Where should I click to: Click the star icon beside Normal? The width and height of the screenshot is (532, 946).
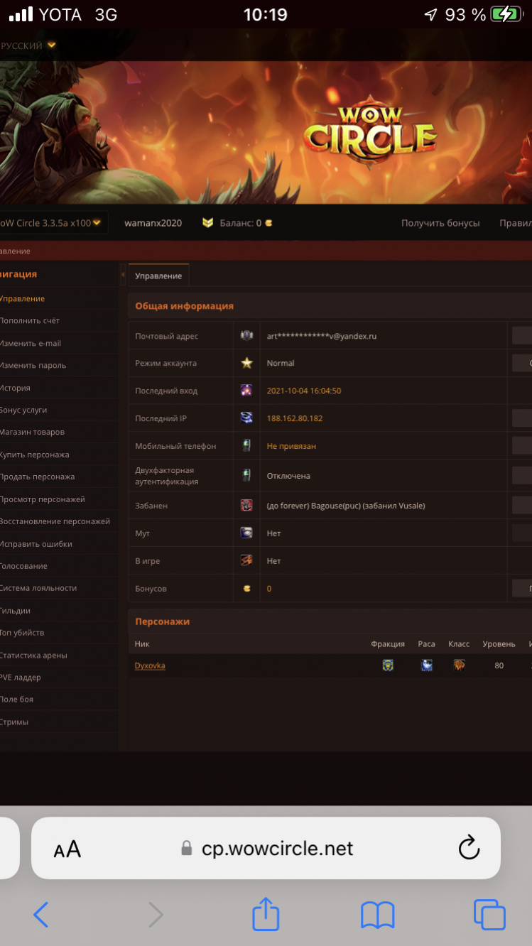[246, 363]
